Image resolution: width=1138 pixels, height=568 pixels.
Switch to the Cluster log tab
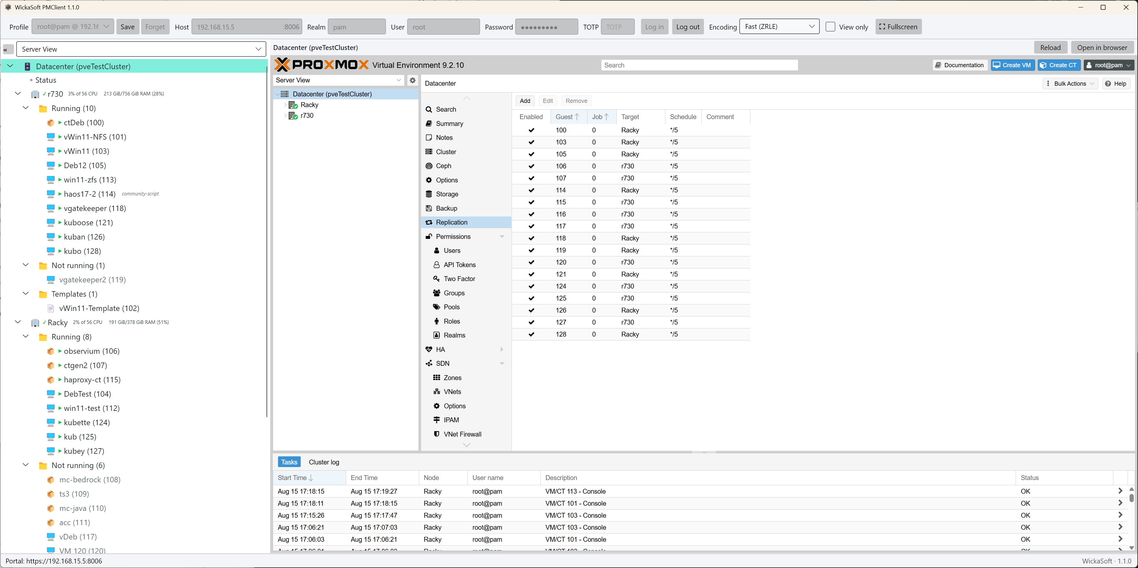[324, 463]
